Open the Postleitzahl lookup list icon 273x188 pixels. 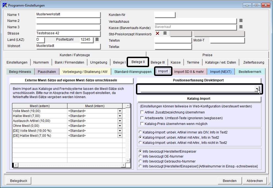[x=97, y=39]
